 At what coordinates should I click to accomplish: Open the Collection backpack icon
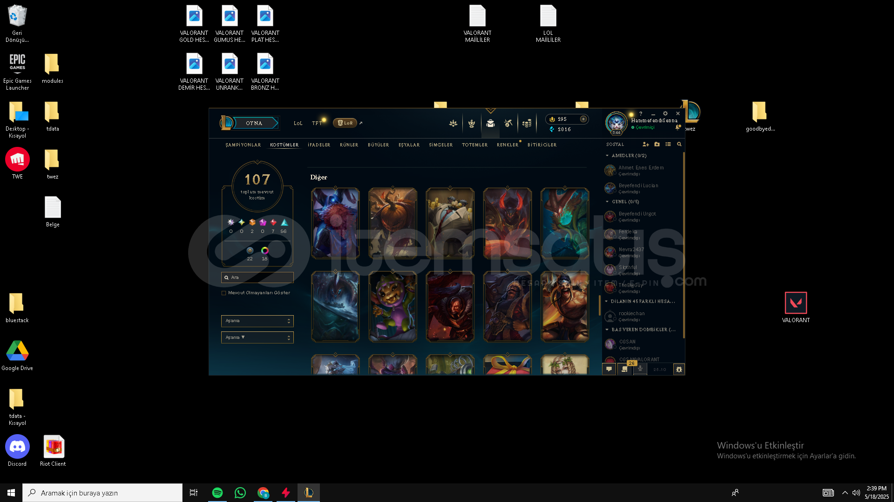pos(490,123)
